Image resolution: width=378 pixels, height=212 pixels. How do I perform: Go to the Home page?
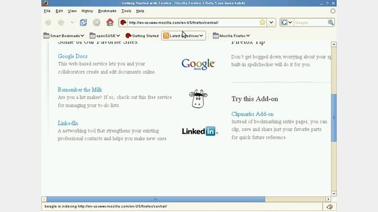coord(110,22)
